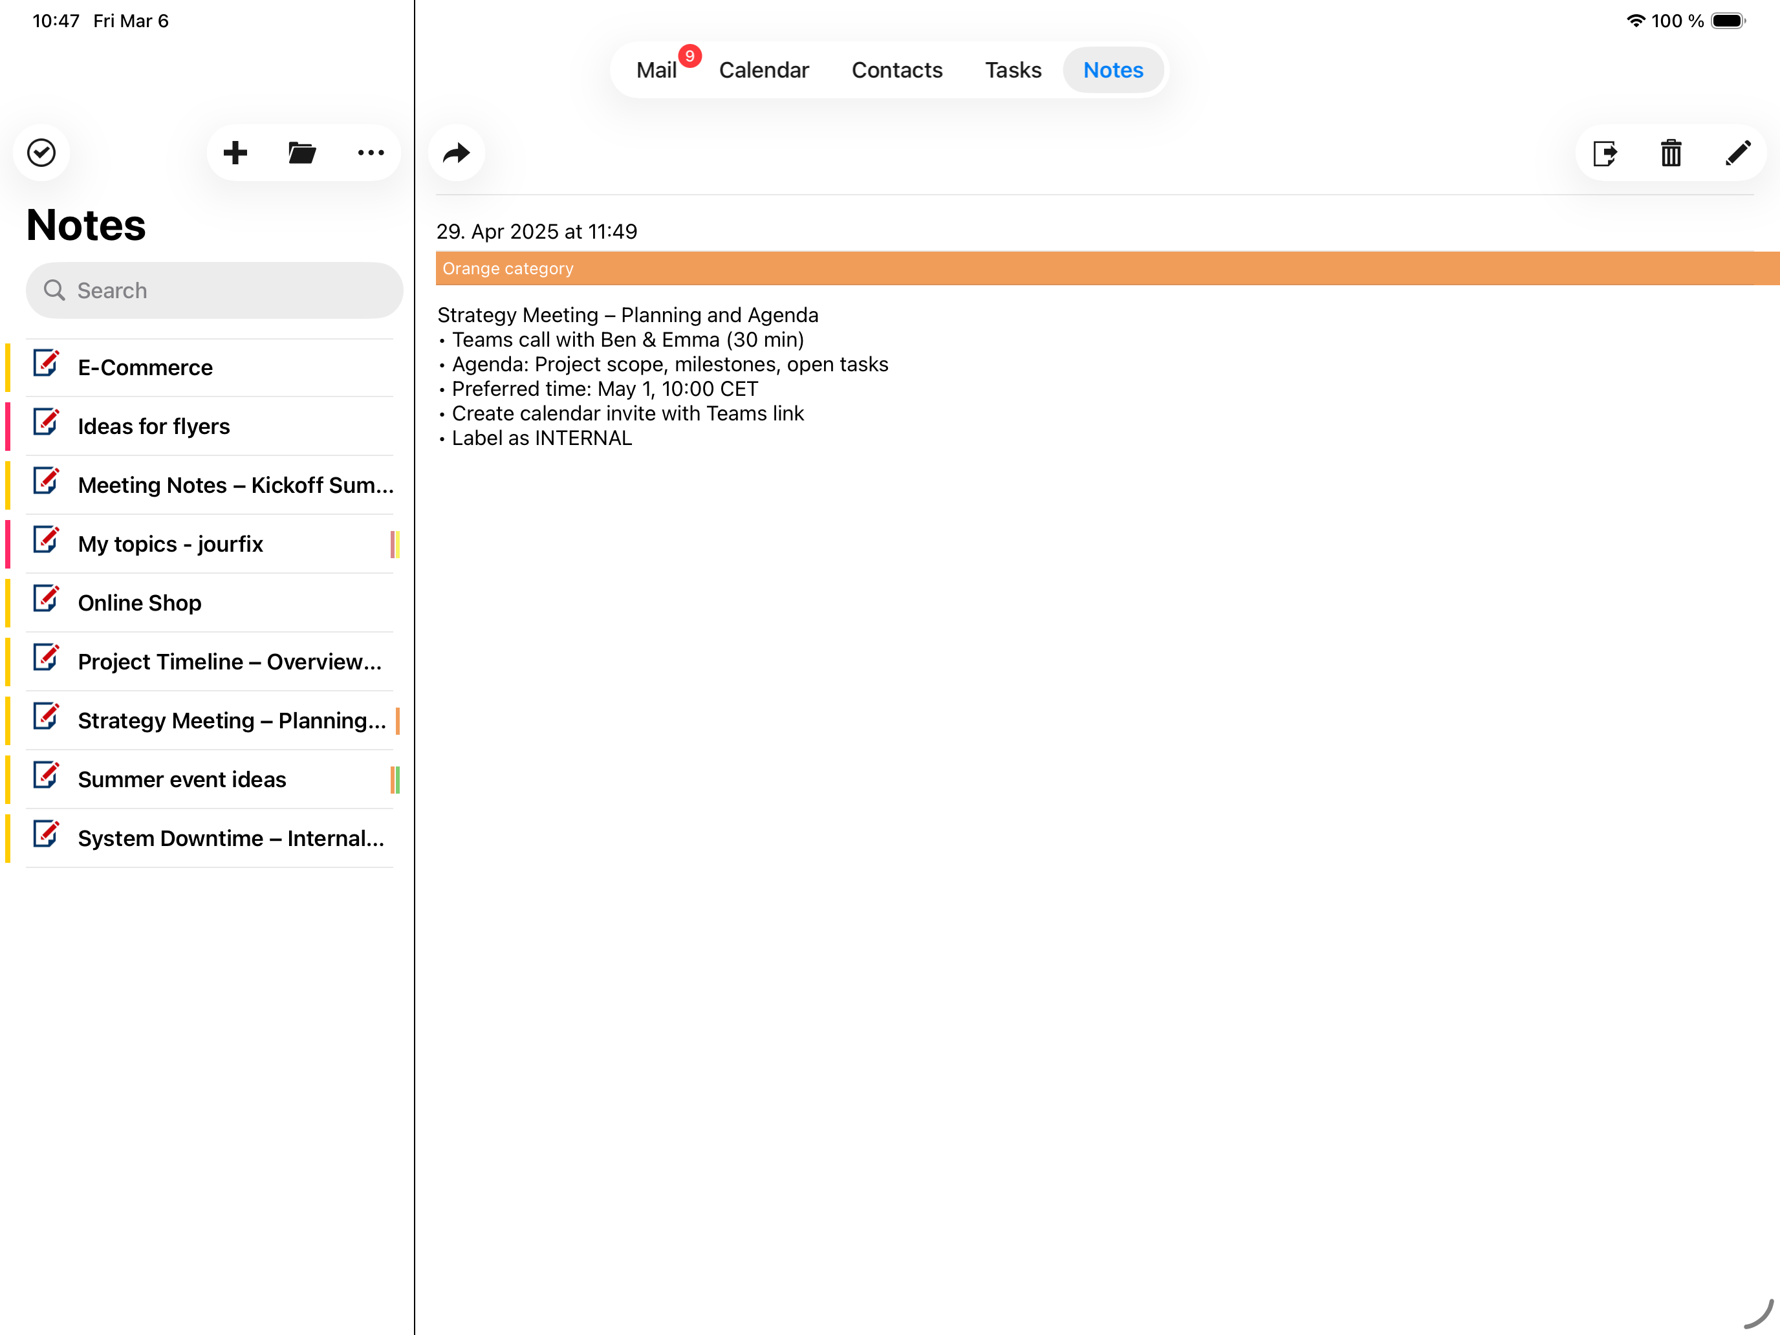Screen dimensions: 1780x1335
Task: Click the E-Commerce note icon
Action: pyautogui.click(x=47, y=364)
